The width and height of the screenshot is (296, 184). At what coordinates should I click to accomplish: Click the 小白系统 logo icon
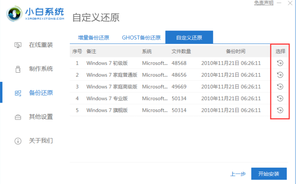(x=14, y=14)
